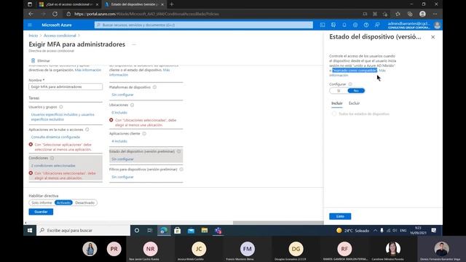Viewport: 466px width, 262px height.
Task: Show info icon beside Configurar
Action: 350,84
